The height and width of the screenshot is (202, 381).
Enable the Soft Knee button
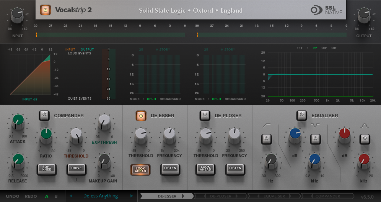(47, 169)
